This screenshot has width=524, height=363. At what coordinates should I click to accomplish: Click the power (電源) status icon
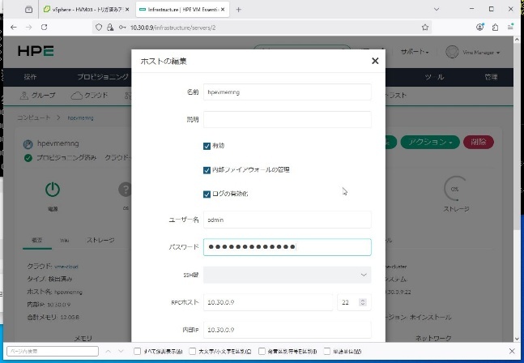click(52, 190)
